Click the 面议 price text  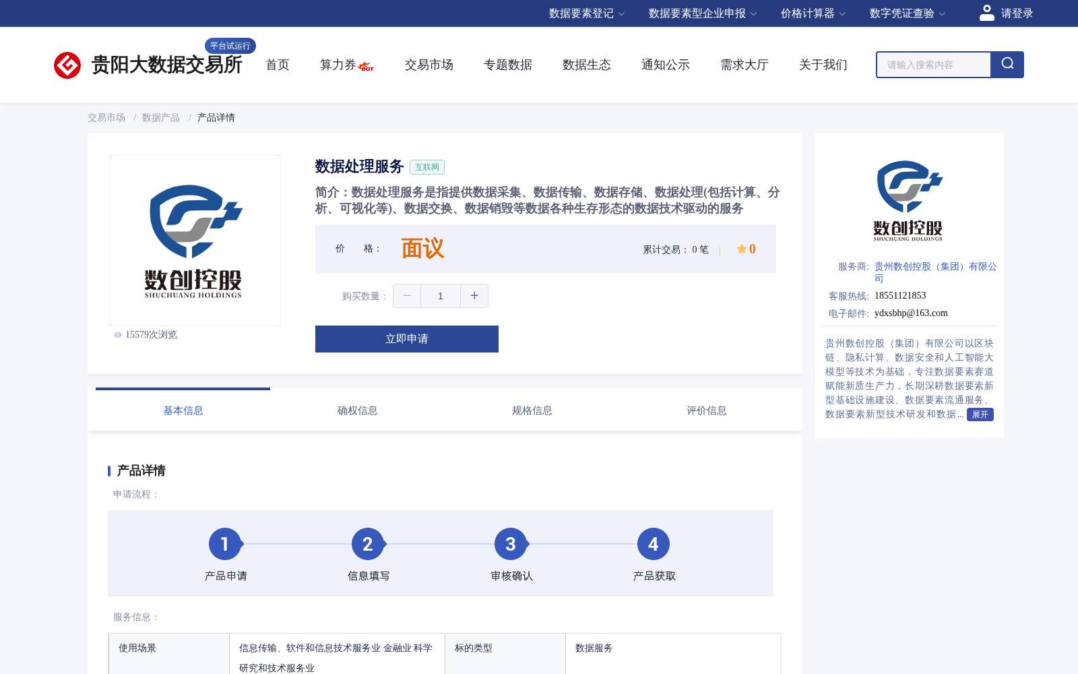tap(422, 249)
